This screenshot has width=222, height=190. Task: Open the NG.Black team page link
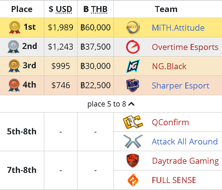[169, 66]
